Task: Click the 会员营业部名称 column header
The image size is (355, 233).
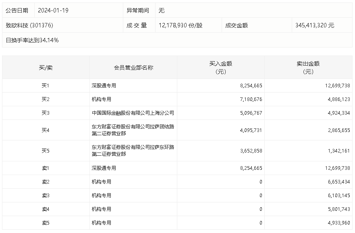Action: tap(133, 68)
